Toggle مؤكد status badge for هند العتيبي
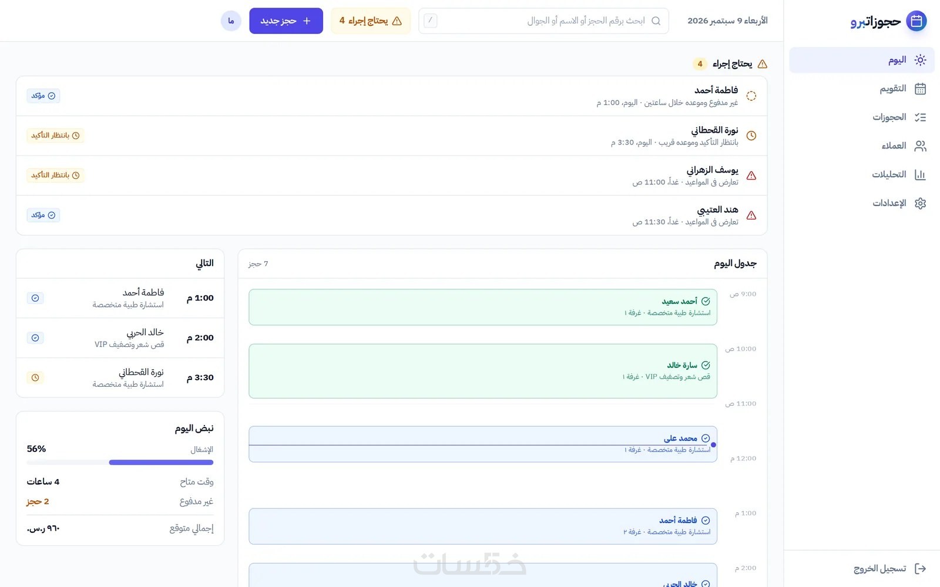Screen dimensions: 940x587 [43, 215]
